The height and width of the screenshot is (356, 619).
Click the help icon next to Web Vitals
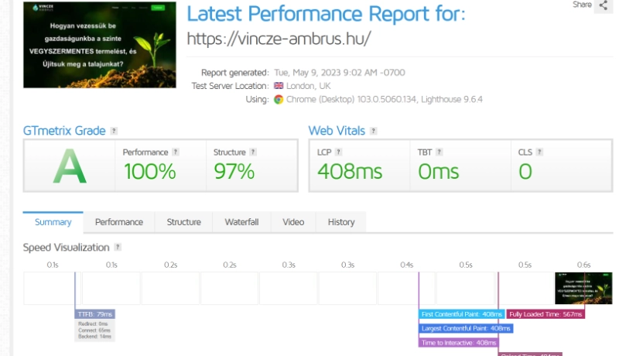click(x=373, y=131)
